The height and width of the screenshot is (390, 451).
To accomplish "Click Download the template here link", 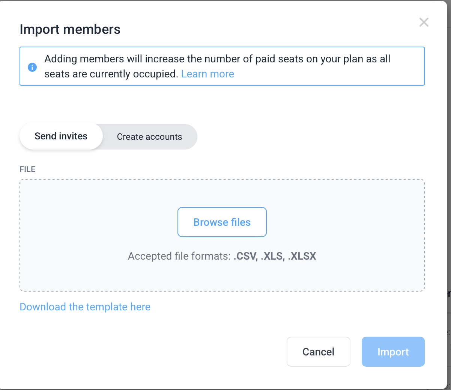I will pyautogui.click(x=85, y=307).
